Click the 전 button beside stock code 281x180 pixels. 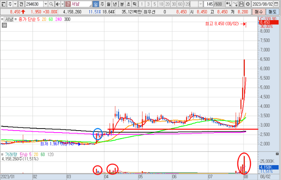[x=21, y=4]
